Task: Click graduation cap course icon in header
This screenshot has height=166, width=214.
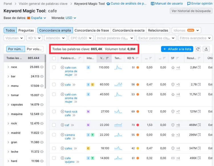Action: point(108,4)
